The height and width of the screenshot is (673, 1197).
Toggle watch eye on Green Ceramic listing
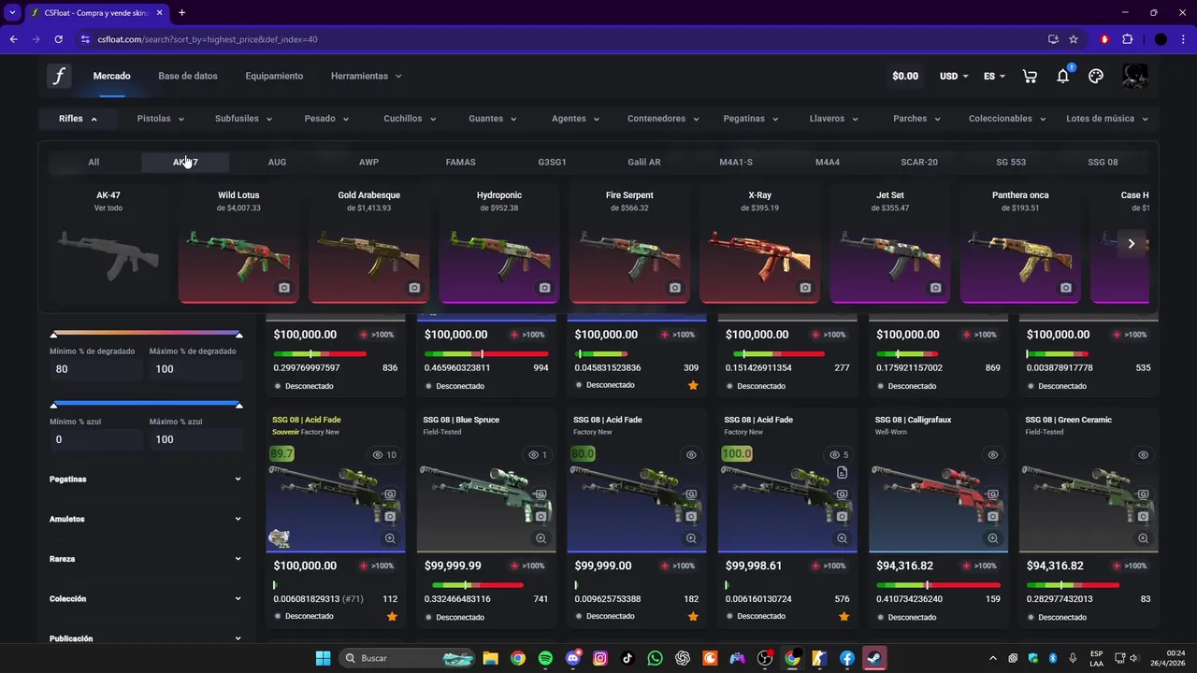click(1143, 455)
